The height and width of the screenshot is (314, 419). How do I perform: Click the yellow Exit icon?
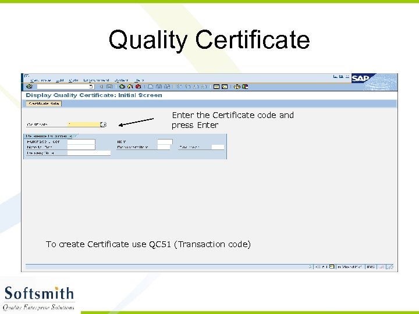tap(130, 87)
